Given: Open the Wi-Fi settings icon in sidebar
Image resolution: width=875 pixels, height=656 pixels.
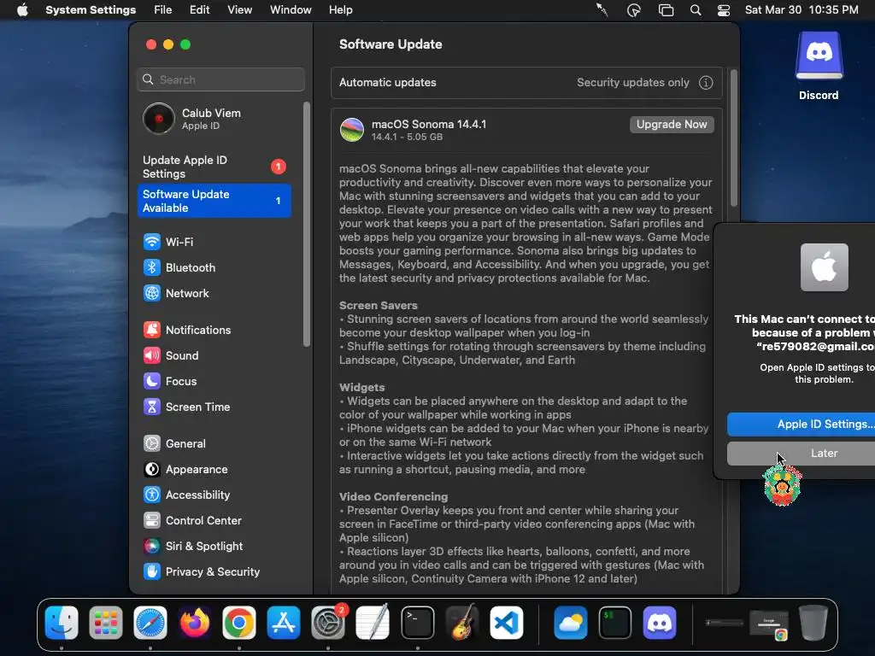Looking at the screenshot, I should coord(152,242).
